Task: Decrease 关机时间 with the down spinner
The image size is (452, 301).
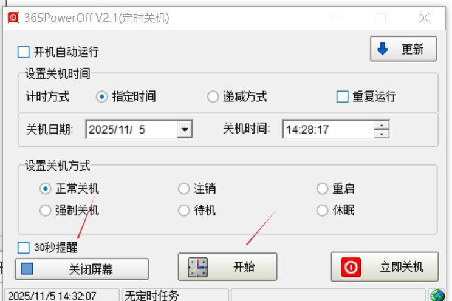Action: point(382,134)
